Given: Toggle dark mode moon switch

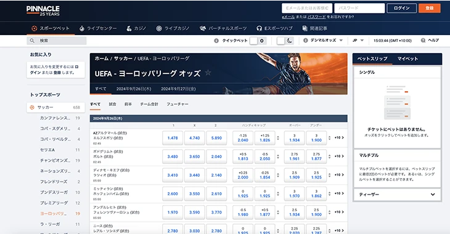Looking at the screenshot, I should [285, 41].
